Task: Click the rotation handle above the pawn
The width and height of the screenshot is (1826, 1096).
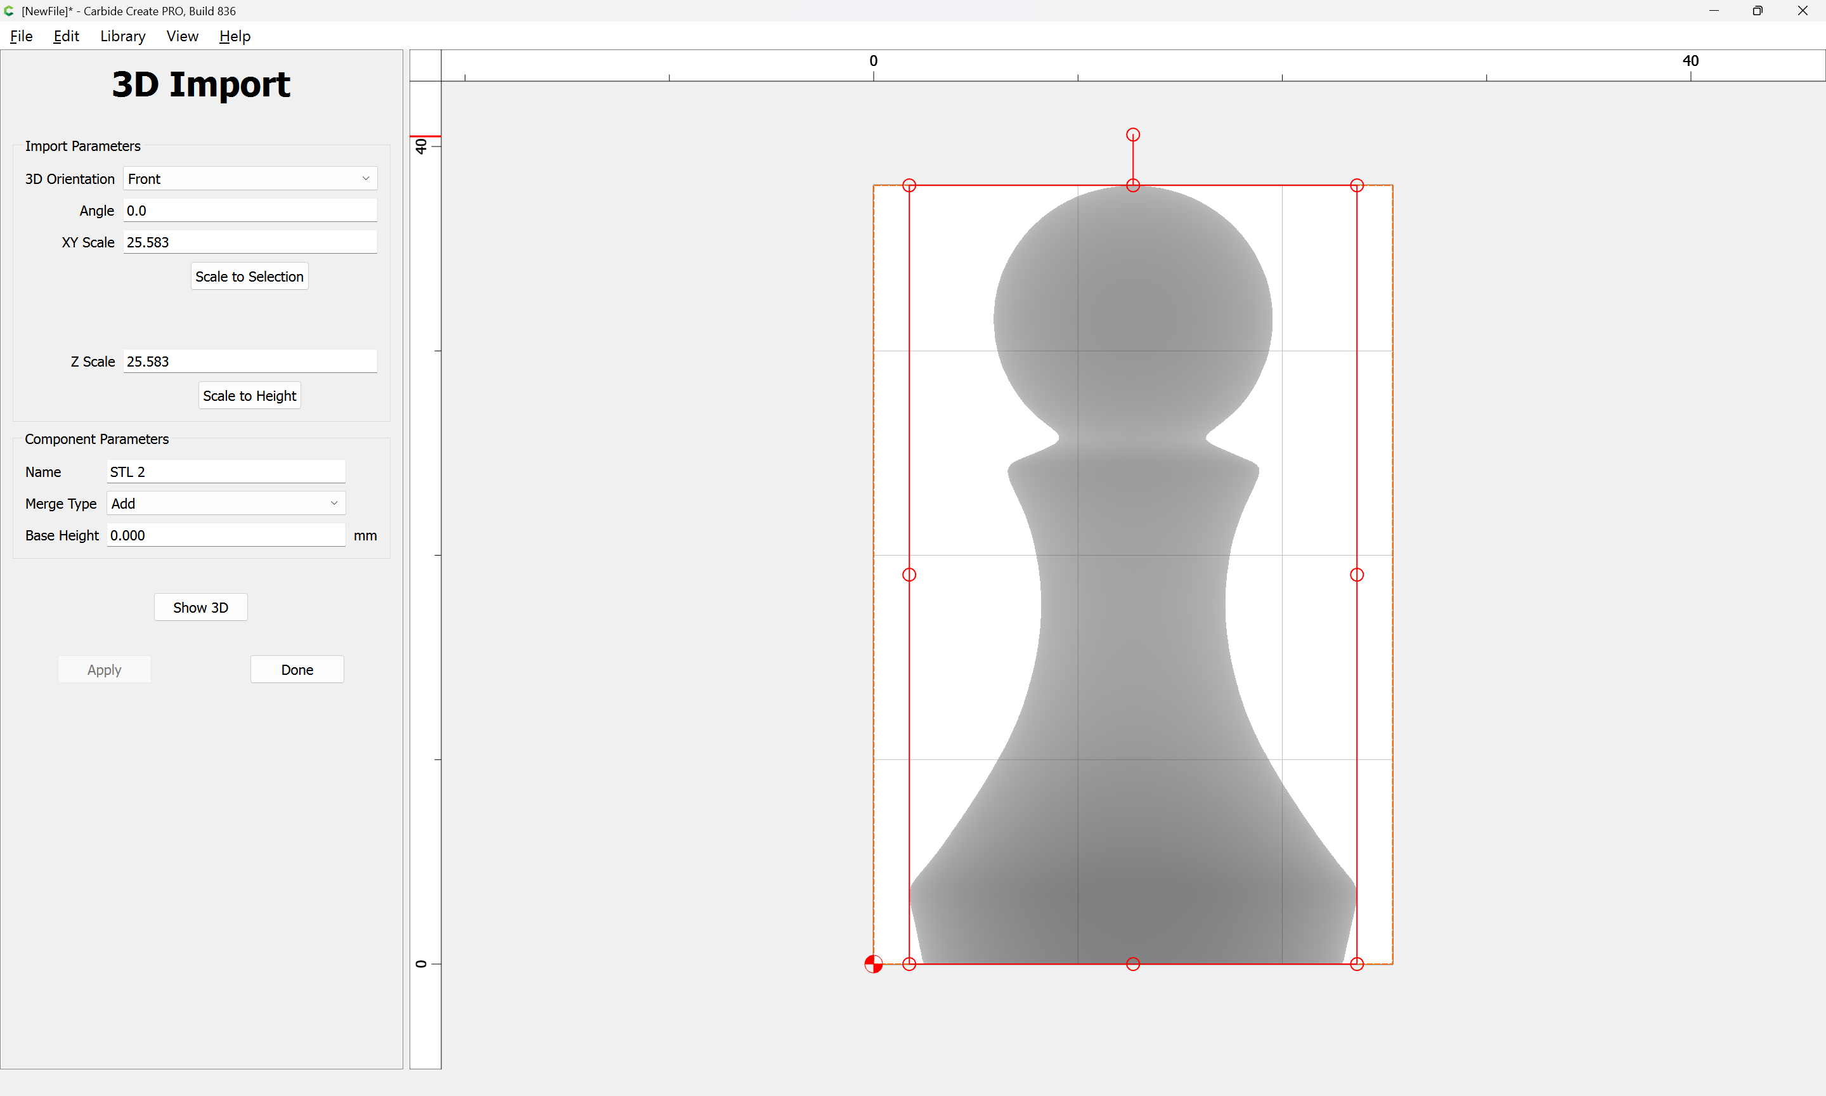Action: (x=1132, y=134)
